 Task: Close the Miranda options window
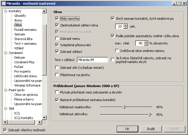(184, 3)
